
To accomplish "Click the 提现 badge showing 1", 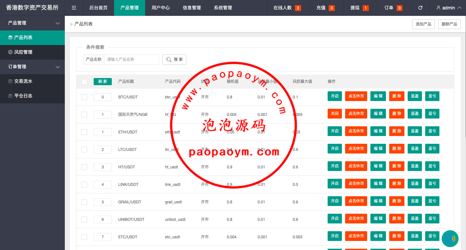I will [x=366, y=8].
